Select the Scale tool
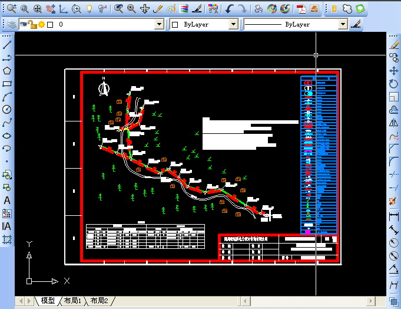The height and width of the screenshot is (309, 401). (394, 97)
